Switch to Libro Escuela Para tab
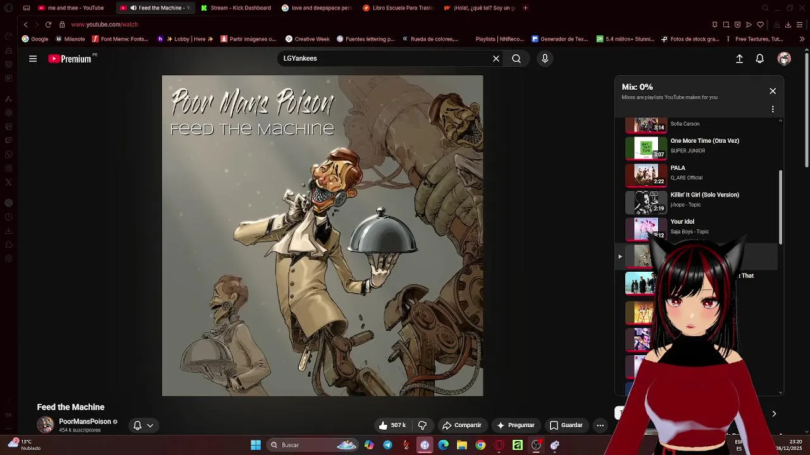 (x=398, y=8)
